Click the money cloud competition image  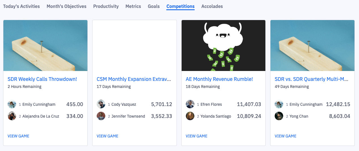[x=223, y=46]
